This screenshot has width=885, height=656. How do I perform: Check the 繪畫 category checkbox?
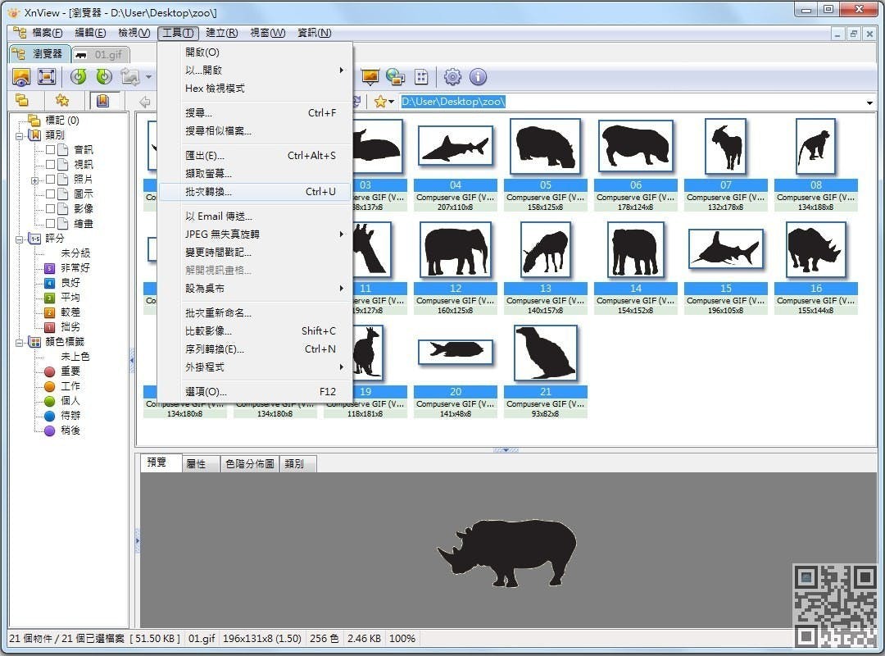click(50, 223)
